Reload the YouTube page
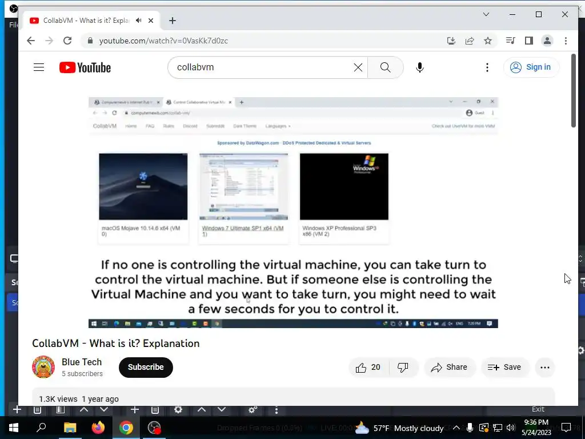 point(67,41)
